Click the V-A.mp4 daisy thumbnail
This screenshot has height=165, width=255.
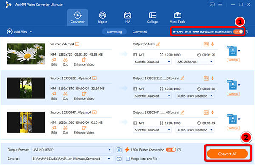(25, 54)
